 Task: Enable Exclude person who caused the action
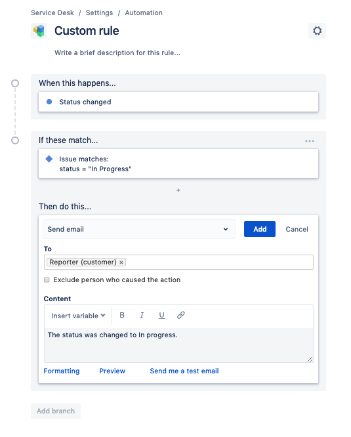(47, 280)
